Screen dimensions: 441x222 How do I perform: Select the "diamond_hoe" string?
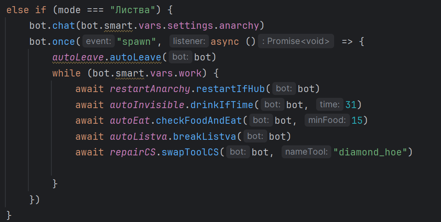(x=373, y=152)
